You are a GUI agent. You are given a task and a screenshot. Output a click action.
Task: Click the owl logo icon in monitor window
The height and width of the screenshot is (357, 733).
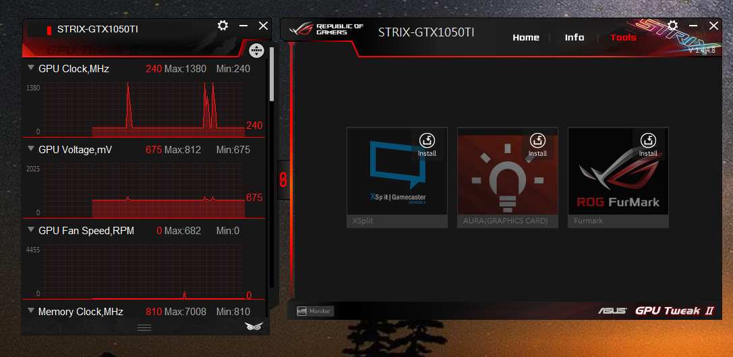point(254,327)
